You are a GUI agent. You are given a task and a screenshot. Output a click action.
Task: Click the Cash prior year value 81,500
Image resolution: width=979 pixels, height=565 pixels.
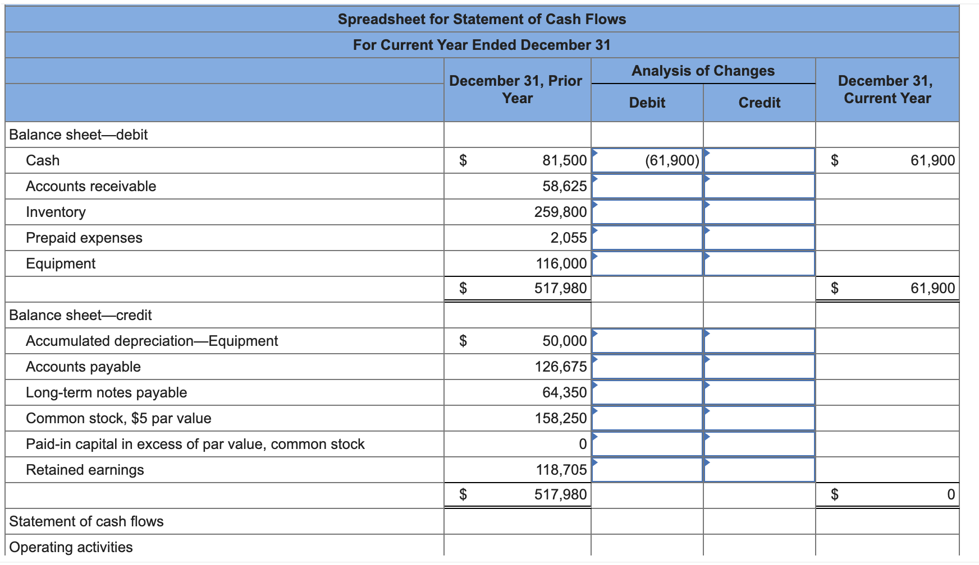click(x=564, y=160)
